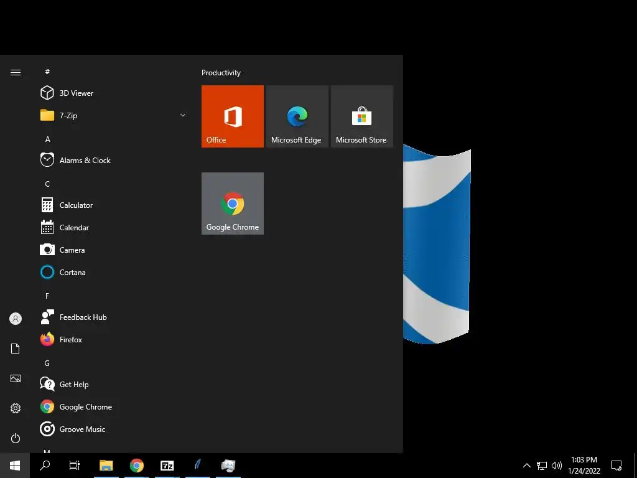The height and width of the screenshot is (478, 637).
Task: Launch the Google Chrome tile
Action: tap(233, 204)
